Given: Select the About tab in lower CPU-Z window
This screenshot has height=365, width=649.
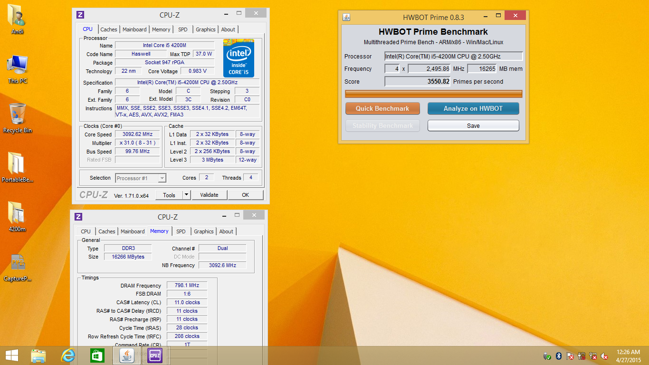Looking at the screenshot, I should pyautogui.click(x=226, y=231).
